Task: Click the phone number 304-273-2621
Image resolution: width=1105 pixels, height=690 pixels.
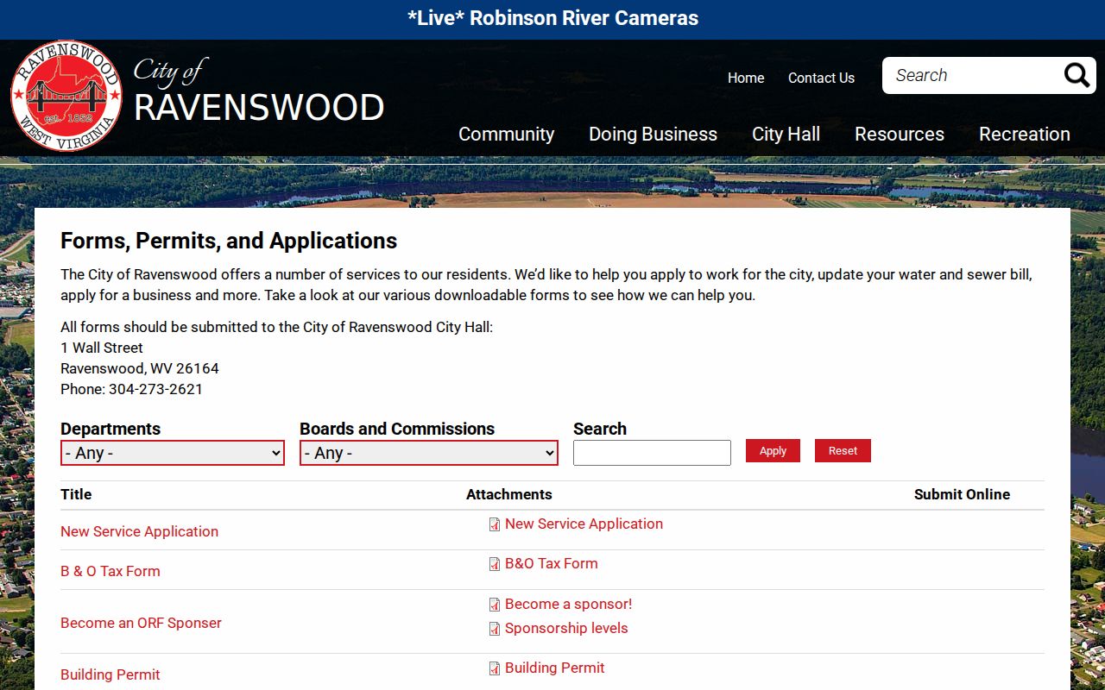Action: 155,389
